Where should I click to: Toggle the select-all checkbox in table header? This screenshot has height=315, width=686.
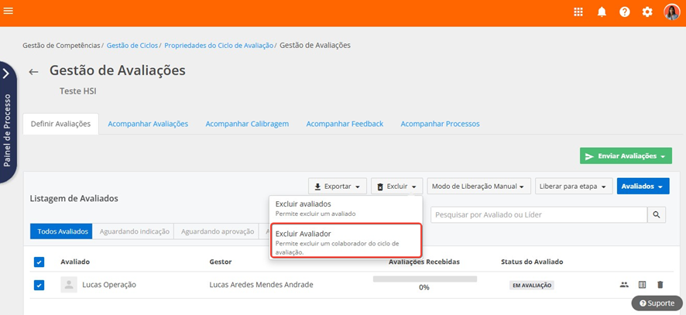pyautogui.click(x=39, y=262)
